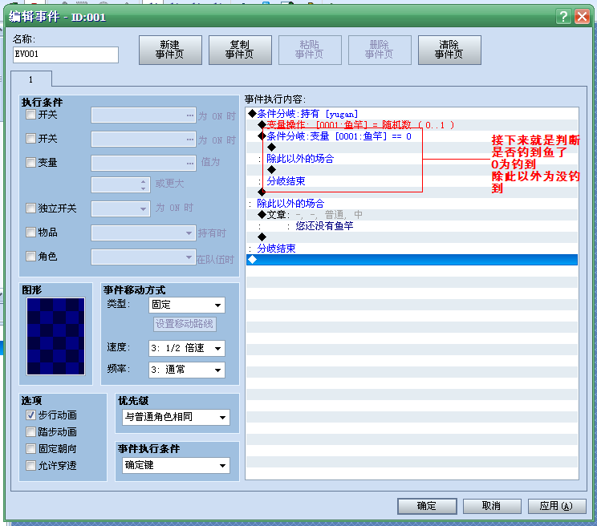Enable the 角色 condition checkbox
Viewport: 597px width, 526px height.
(x=30, y=257)
